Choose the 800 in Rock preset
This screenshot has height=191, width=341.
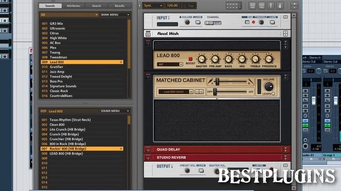tap(82, 144)
